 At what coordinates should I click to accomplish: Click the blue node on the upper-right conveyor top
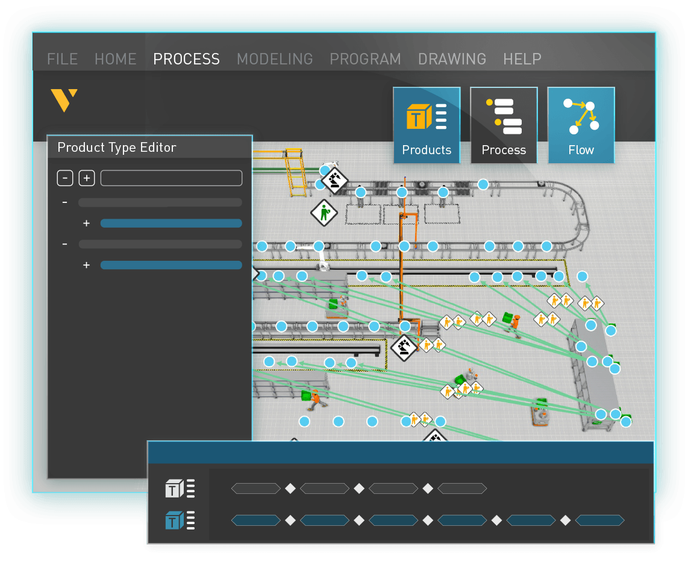(483, 184)
